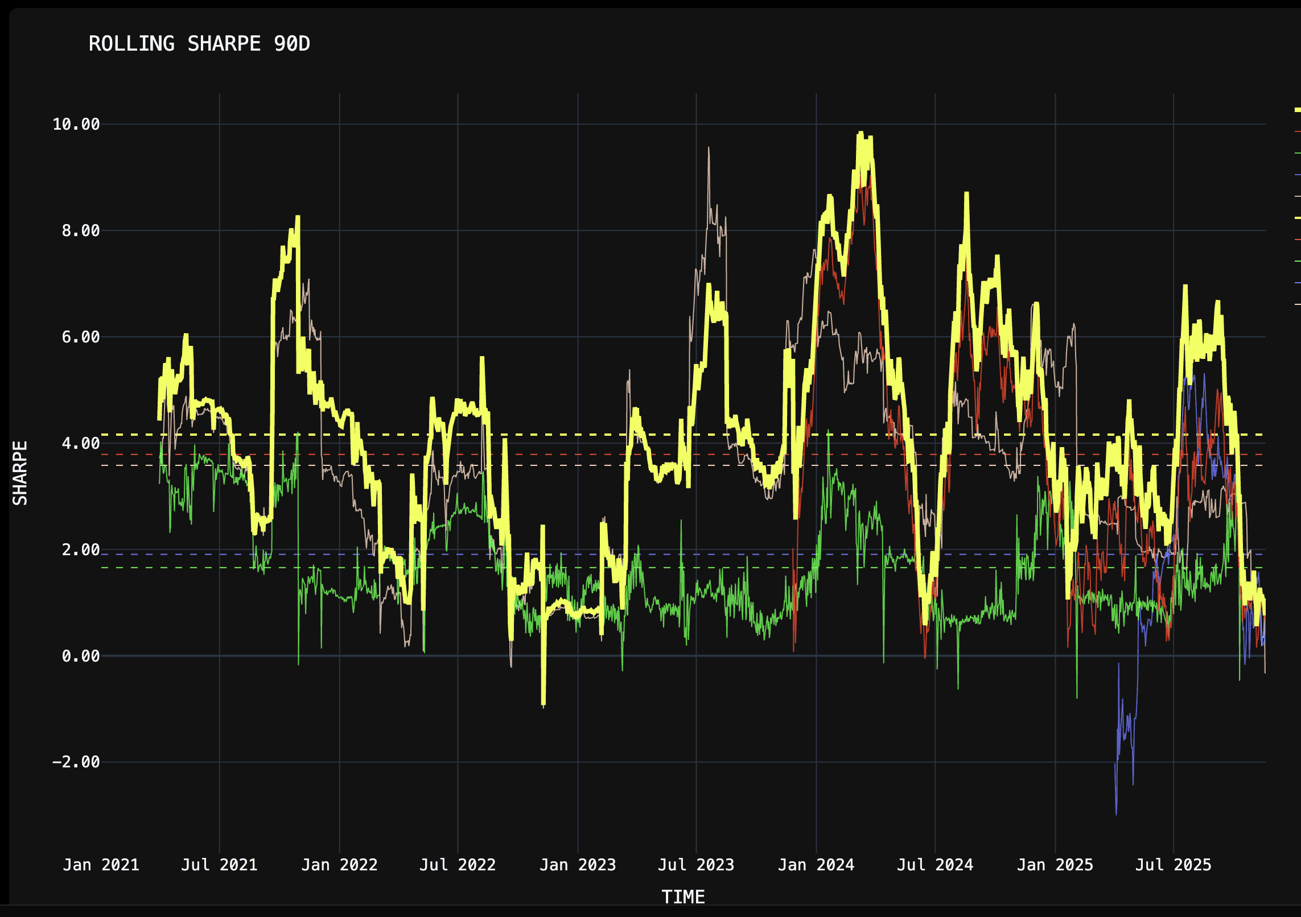Click the second yellow legend marker
The width and height of the screenshot is (1301, 917).
pyautogui.click(x=1298, y=218)
